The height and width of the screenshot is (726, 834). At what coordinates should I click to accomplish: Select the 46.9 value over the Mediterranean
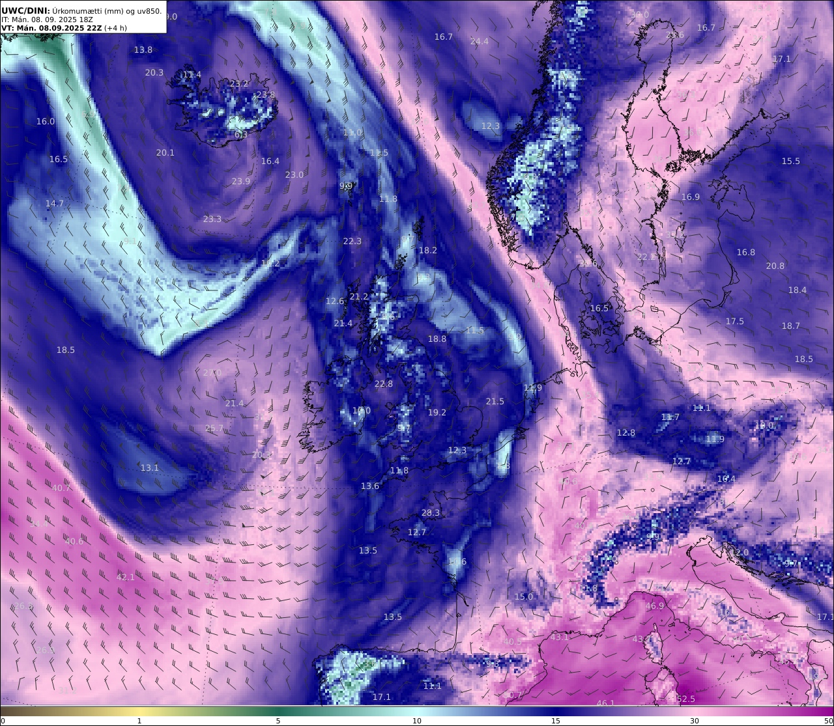click(x=655, y=606)
